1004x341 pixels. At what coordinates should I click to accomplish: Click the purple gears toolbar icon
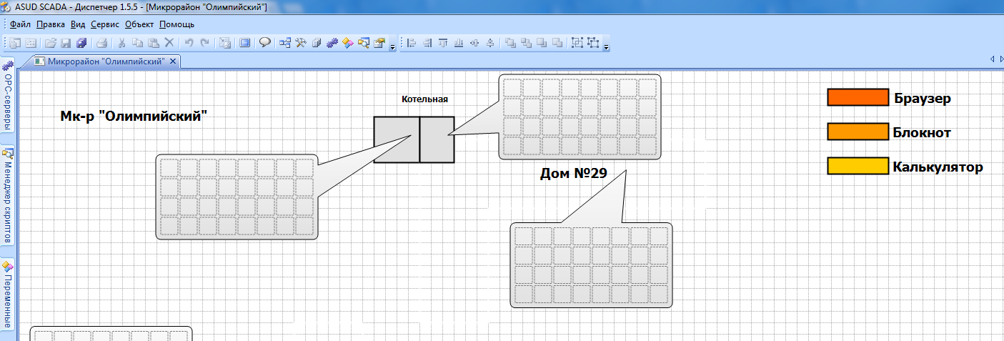click(332, 43)
